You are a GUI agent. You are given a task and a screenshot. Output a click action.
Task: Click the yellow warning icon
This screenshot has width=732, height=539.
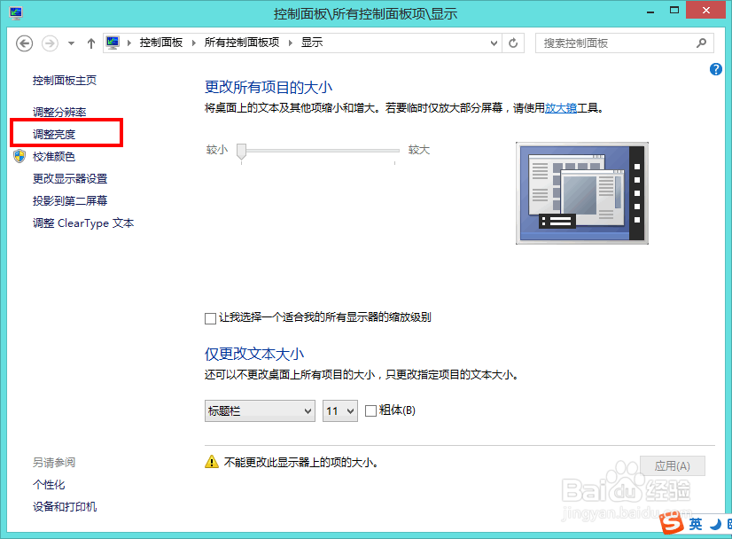pos(212,462)
